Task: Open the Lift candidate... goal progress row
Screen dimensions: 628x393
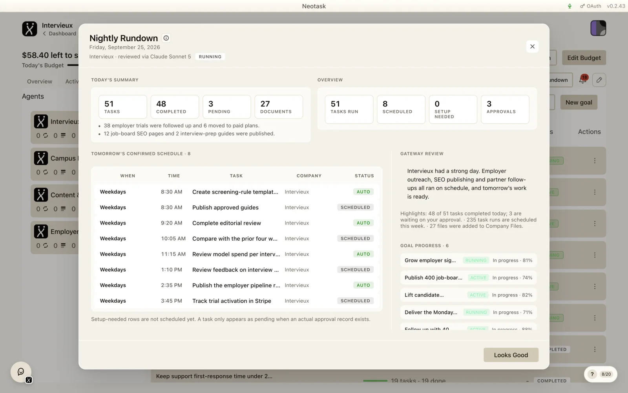Action: (x=468, y=295)
